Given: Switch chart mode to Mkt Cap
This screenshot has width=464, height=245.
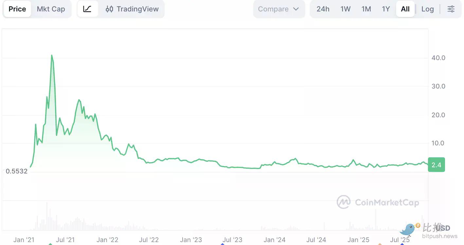Looking at the screenshot, I should click(x=51, y=9).
